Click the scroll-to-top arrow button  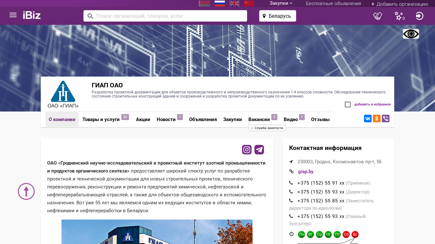click(26, 192)
